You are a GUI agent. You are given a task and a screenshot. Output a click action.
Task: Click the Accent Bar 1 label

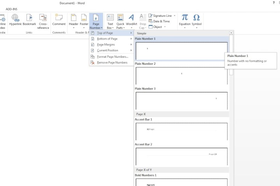point(143,119)
